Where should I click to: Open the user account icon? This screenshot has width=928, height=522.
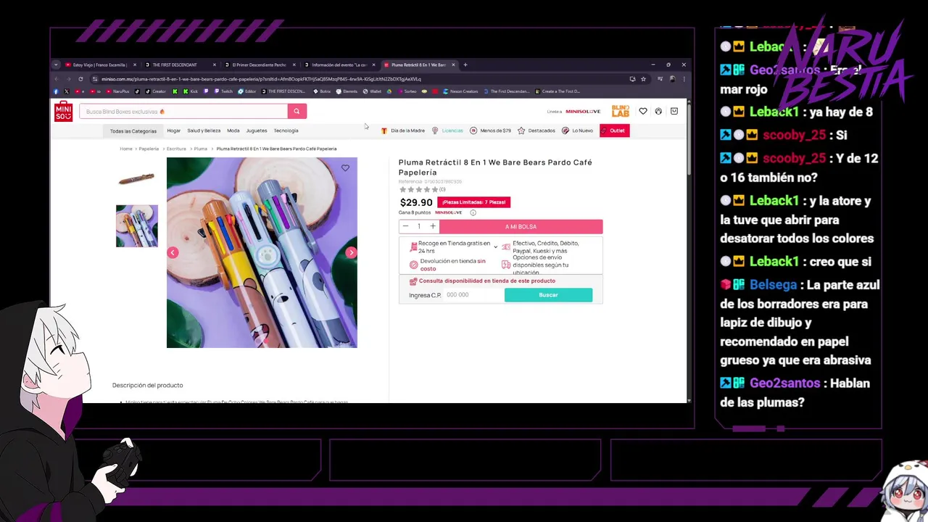658,111
